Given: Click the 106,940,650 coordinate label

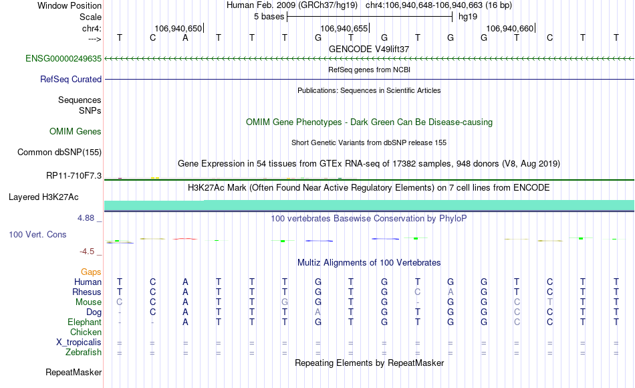Looking at the screenshot, I should (x=178, y=28).
